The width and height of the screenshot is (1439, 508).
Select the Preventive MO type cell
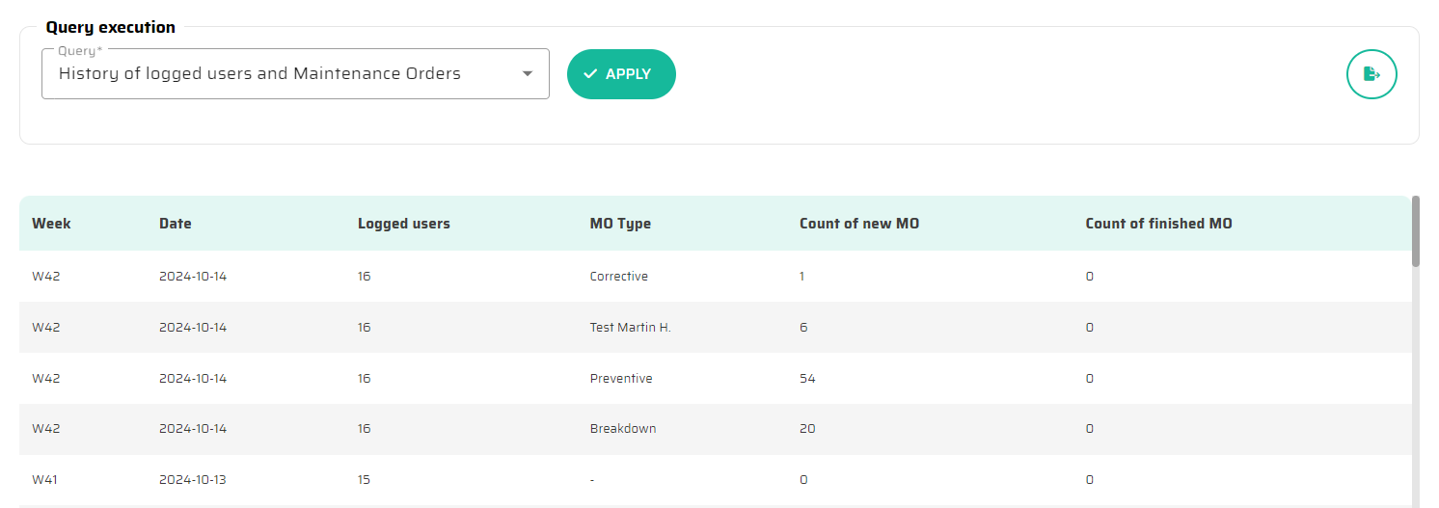tap(621, 379)
